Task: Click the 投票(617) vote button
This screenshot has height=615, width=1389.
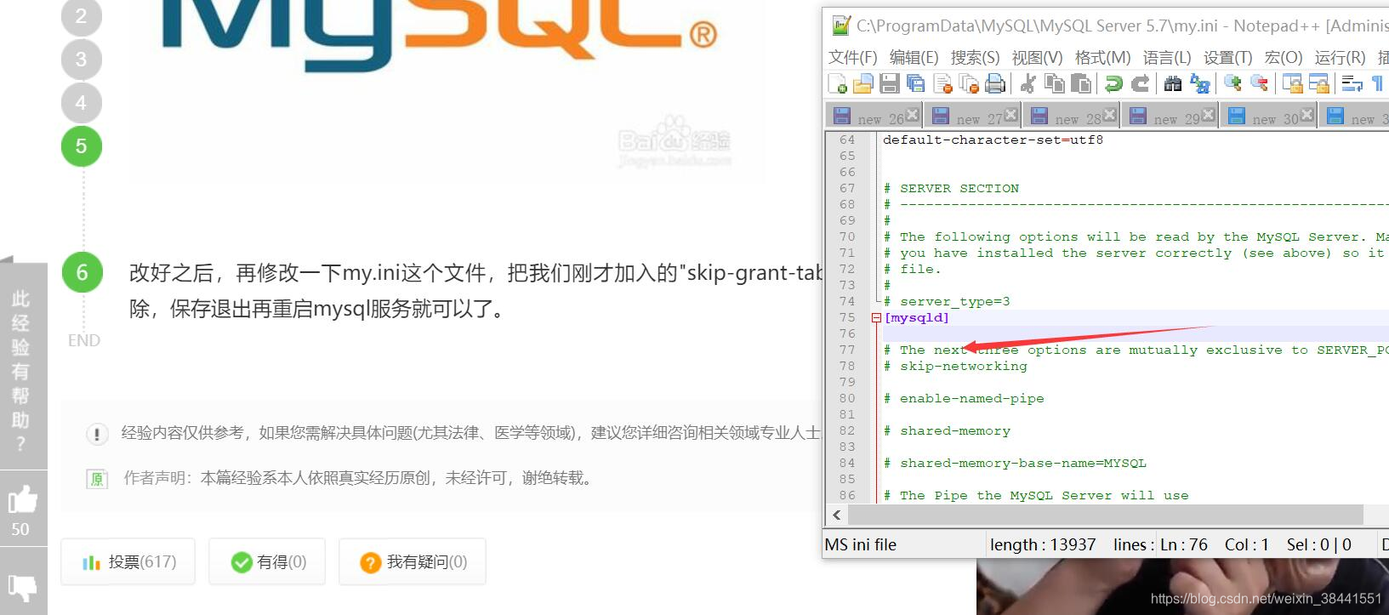Action: [128, 561]
